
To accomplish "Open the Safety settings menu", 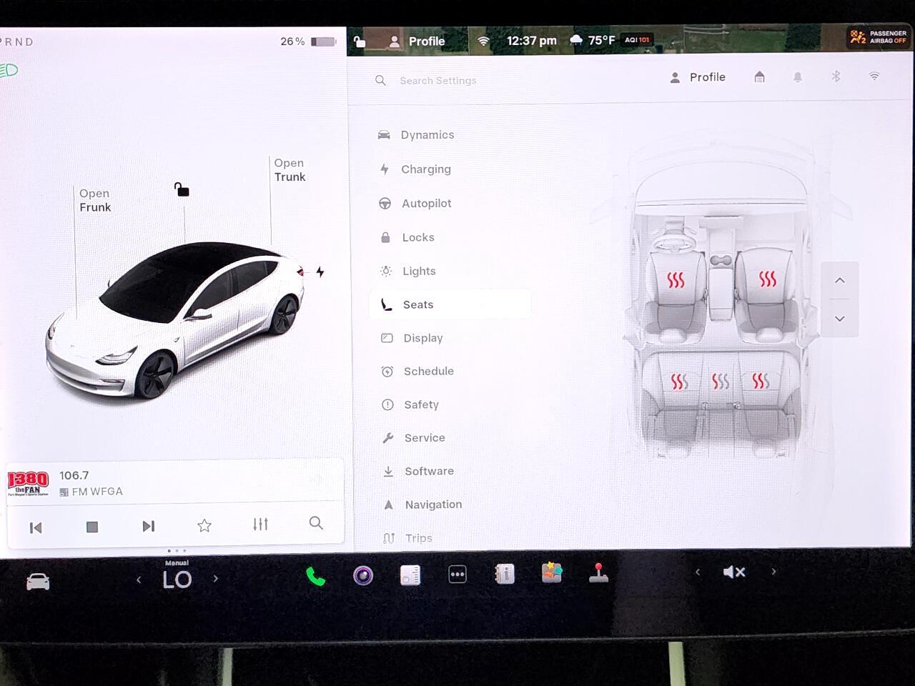I will click(410, 404).
